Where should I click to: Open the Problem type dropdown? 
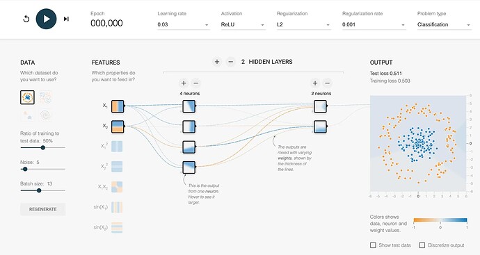[445, 24]
